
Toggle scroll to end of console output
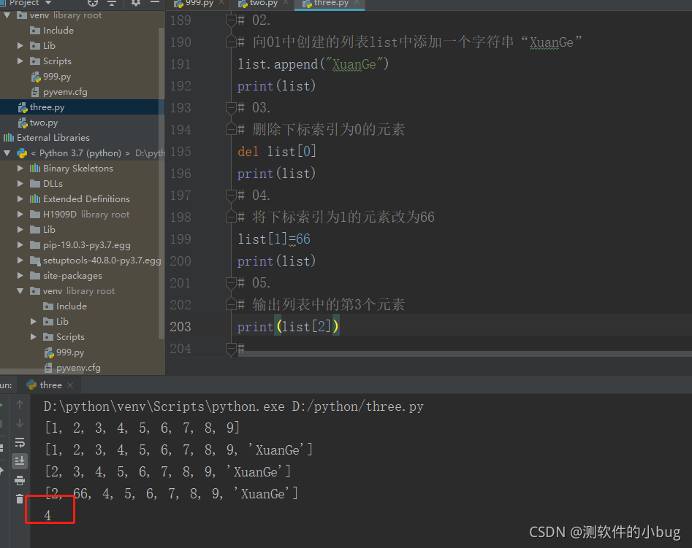[x=20, y=461]
